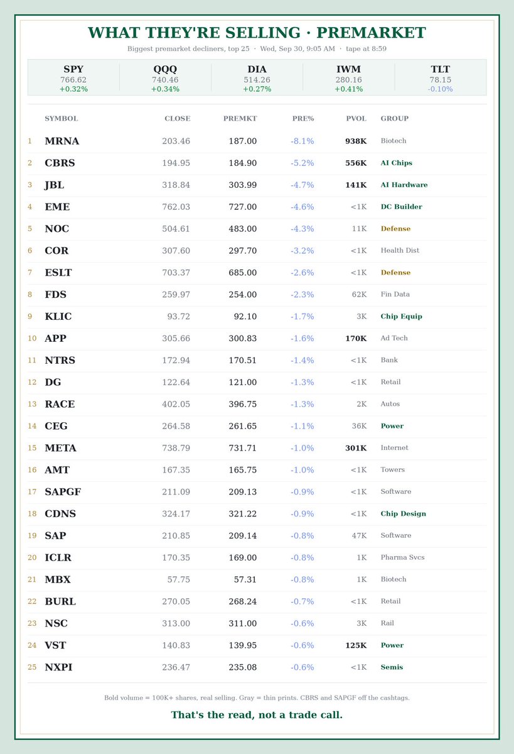514x754 pixels.
Task: Select the EME symbol row label
Action: [57, 207]
